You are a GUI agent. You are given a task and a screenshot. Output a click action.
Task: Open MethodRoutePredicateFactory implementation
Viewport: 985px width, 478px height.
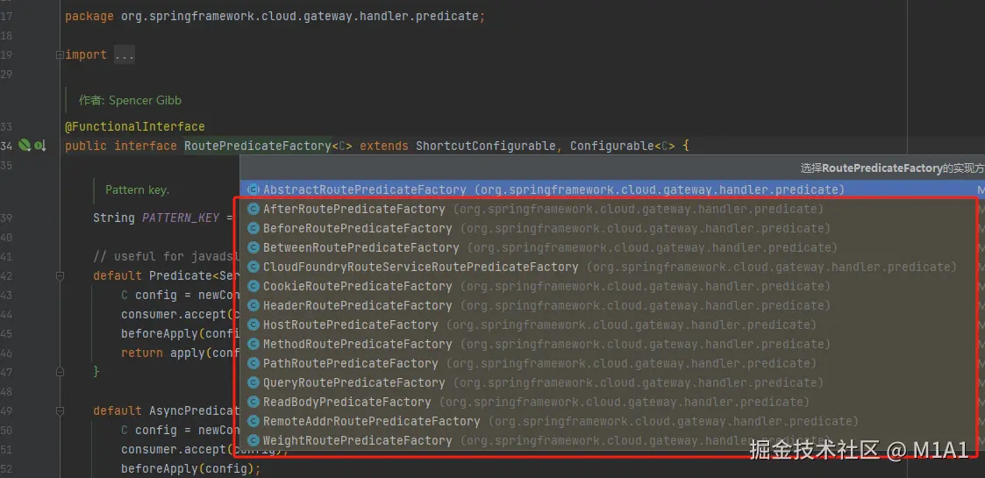pos(612,344)
